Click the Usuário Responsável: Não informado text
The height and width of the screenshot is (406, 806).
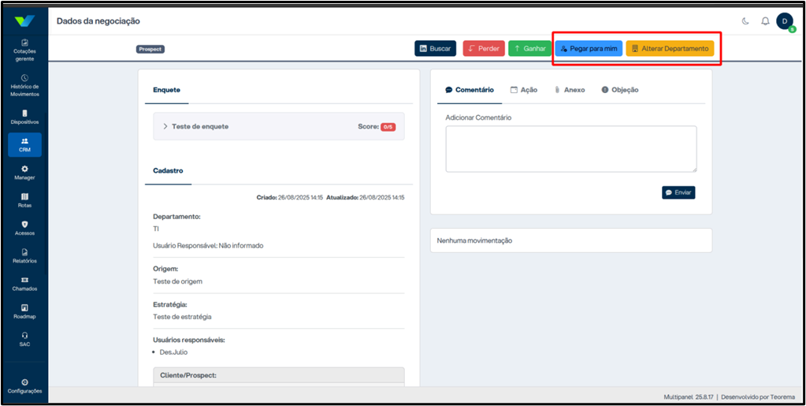(208, 246)
